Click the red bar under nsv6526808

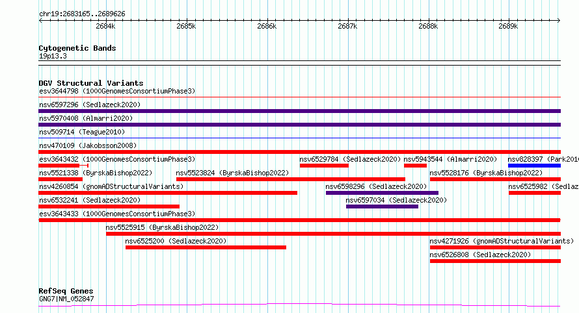495,261
